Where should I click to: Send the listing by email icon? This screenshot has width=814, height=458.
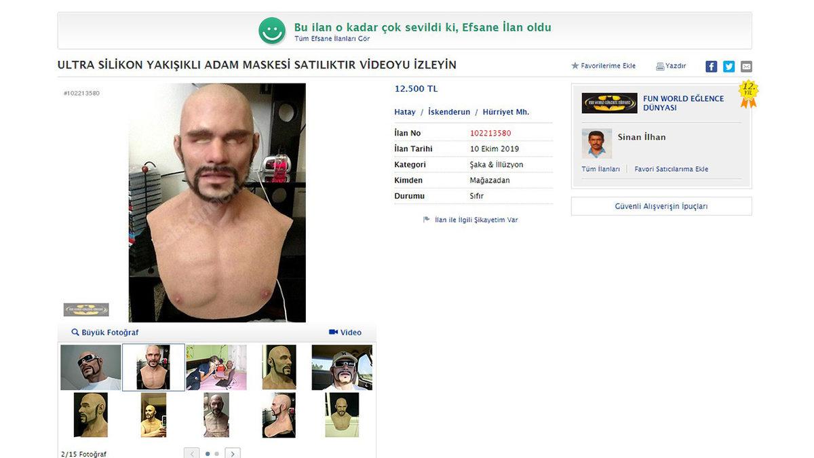[746, 66]
